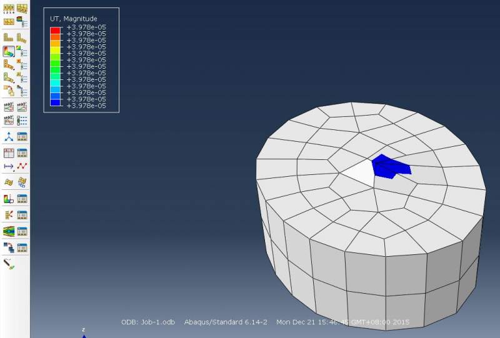Image resolution: width=500 pixels, height=338 pixels.
Task: Start Time History animation with the right clapperboard
Action: click(22, 107)
